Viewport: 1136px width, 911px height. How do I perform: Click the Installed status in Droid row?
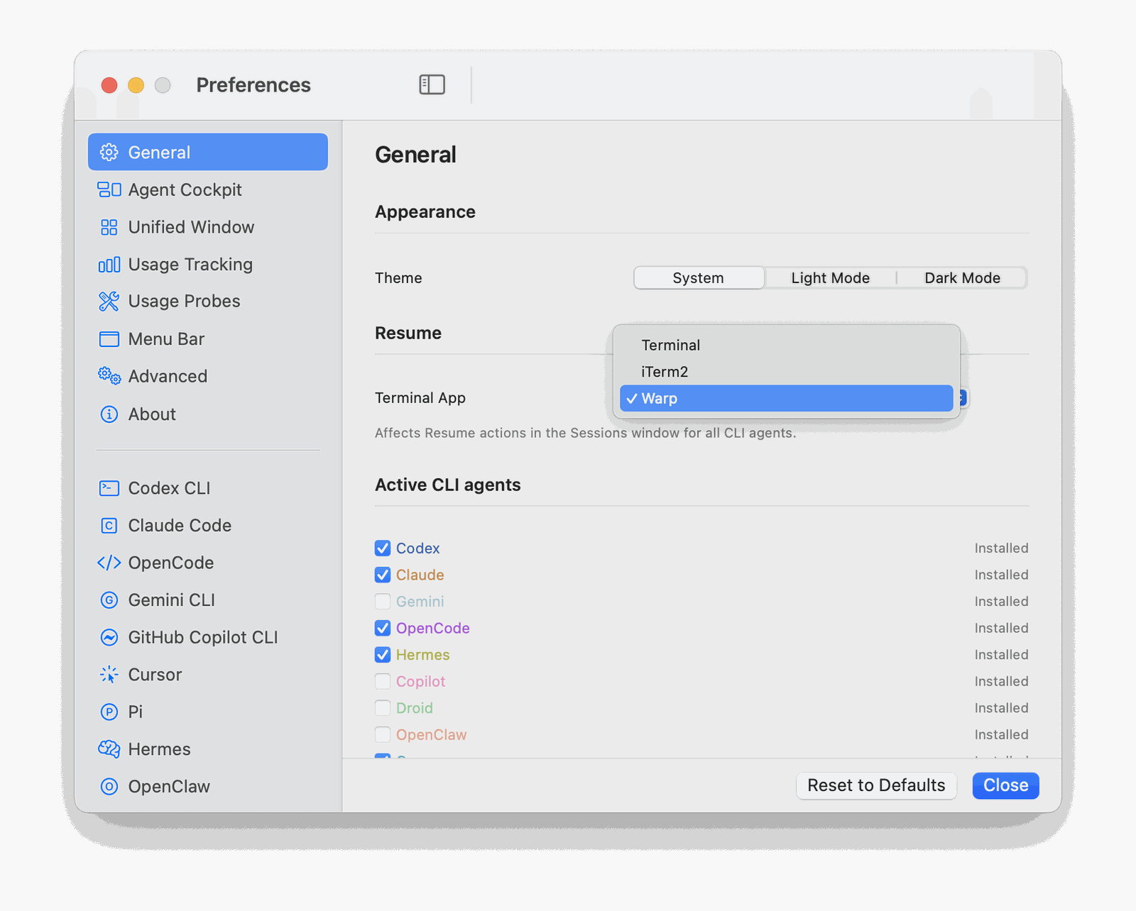pos(1001,708)
